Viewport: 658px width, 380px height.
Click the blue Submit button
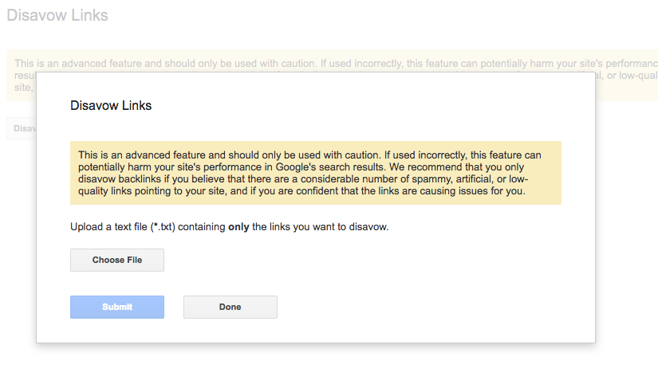(x=117, y=307)
